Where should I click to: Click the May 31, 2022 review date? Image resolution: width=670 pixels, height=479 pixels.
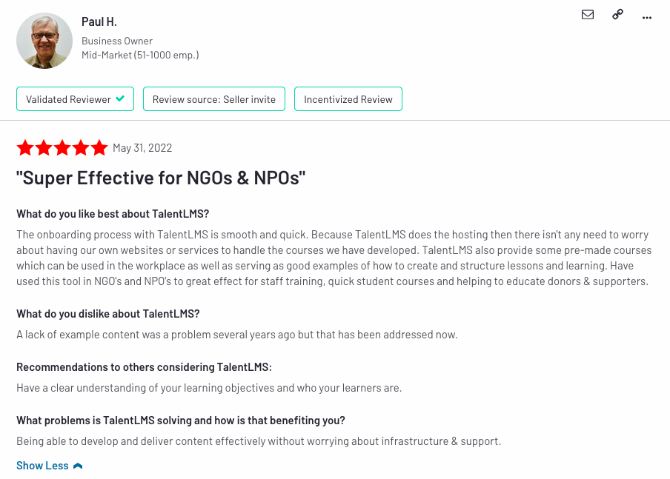142,148
